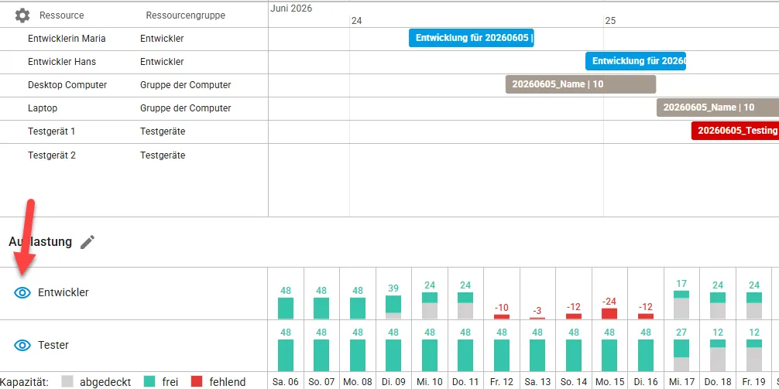The image size is (779, 389).
Task: Select date label Fr. 12
Action: (x=502, y=383)
